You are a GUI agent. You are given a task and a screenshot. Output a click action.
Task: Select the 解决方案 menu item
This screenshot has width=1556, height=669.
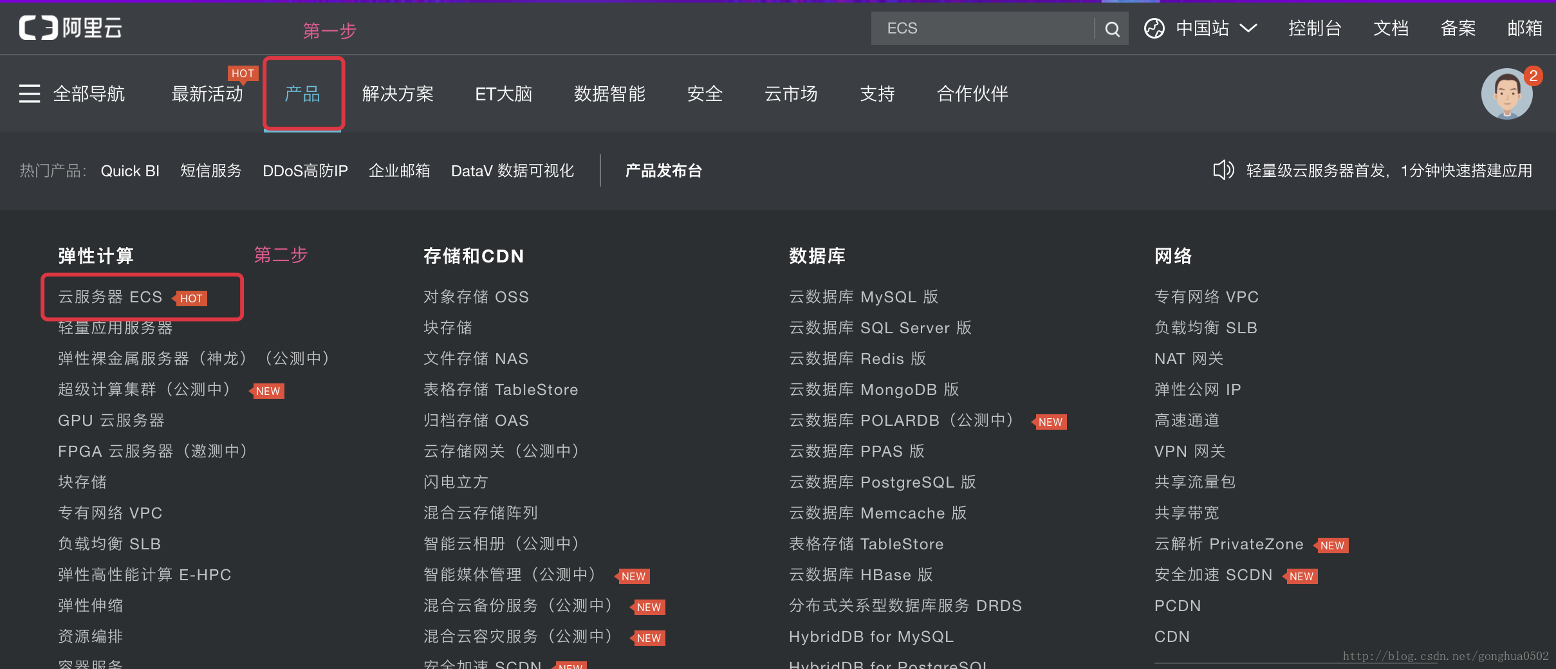pos(398,94)
